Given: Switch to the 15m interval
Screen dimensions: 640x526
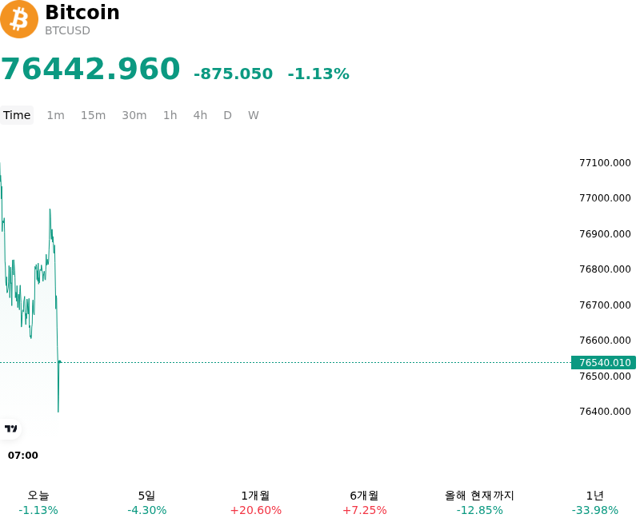Looking at the screenshot, I should [93, 115].
